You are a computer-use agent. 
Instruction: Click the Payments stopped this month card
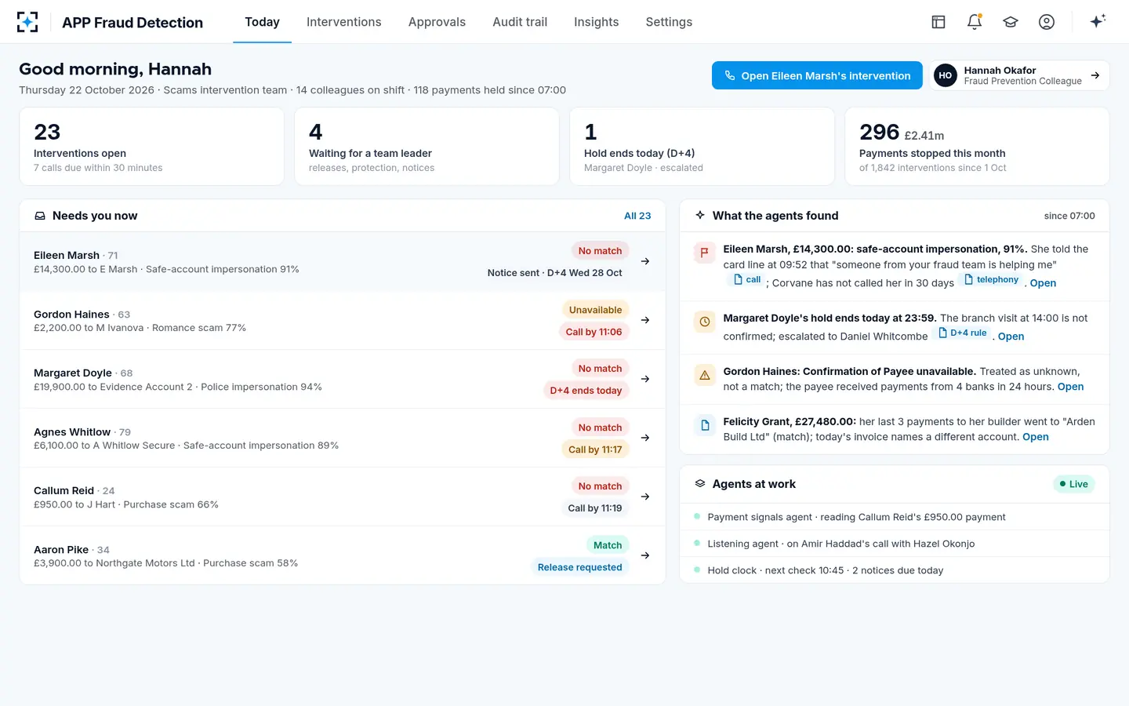[x=977, y=147]
